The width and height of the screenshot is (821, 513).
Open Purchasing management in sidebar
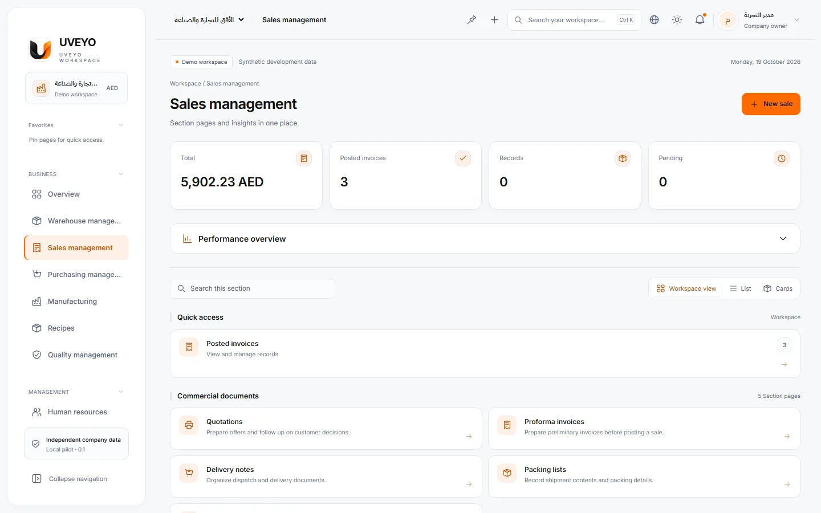pyautogui.click(x=76, y=275)
